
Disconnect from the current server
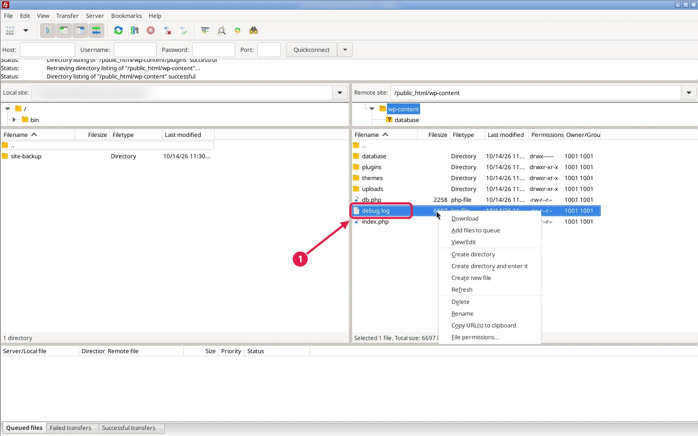(x=167, y=31)
